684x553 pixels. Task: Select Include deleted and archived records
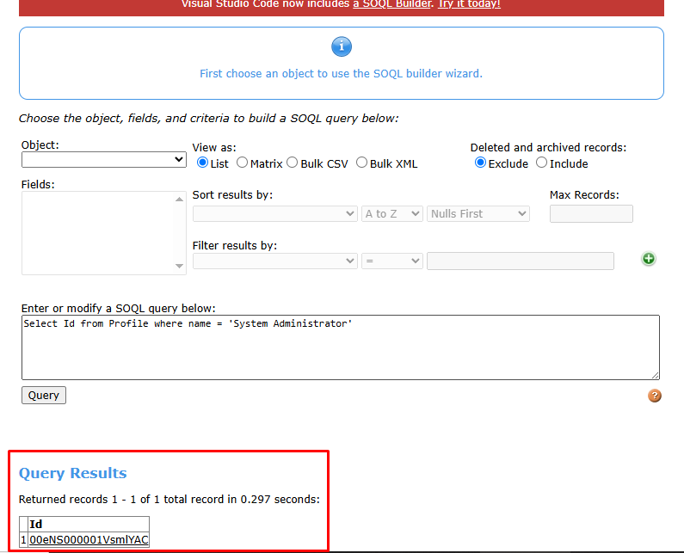click(541, 163)
